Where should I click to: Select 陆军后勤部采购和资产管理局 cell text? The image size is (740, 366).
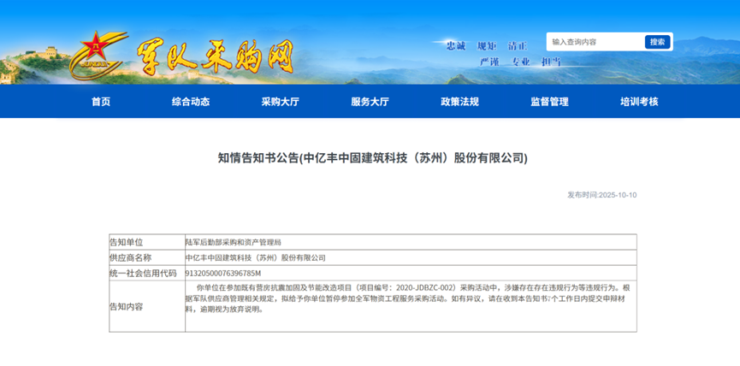(234, 242)
